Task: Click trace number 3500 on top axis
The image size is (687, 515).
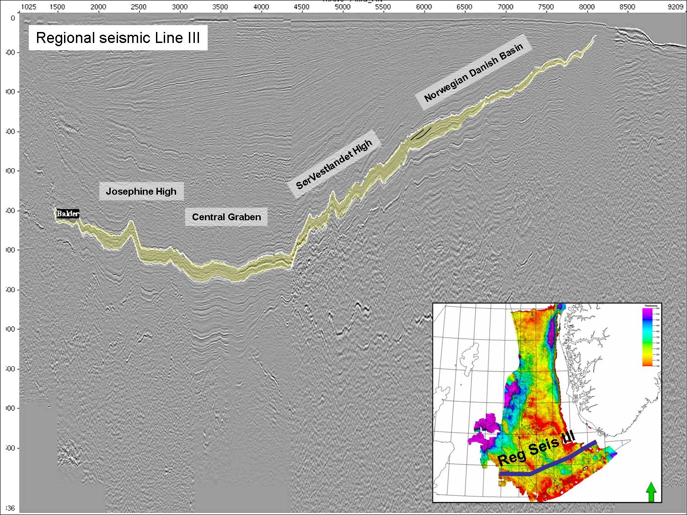Action: 221,7
